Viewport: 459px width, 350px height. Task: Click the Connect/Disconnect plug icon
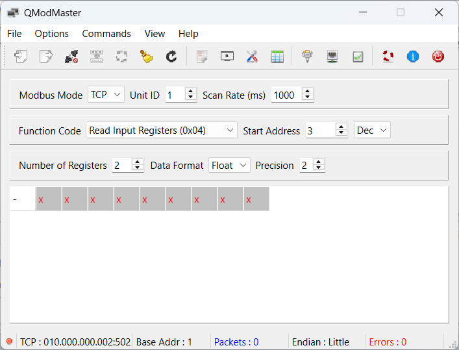pyautogui.click(x=71, y=56)
